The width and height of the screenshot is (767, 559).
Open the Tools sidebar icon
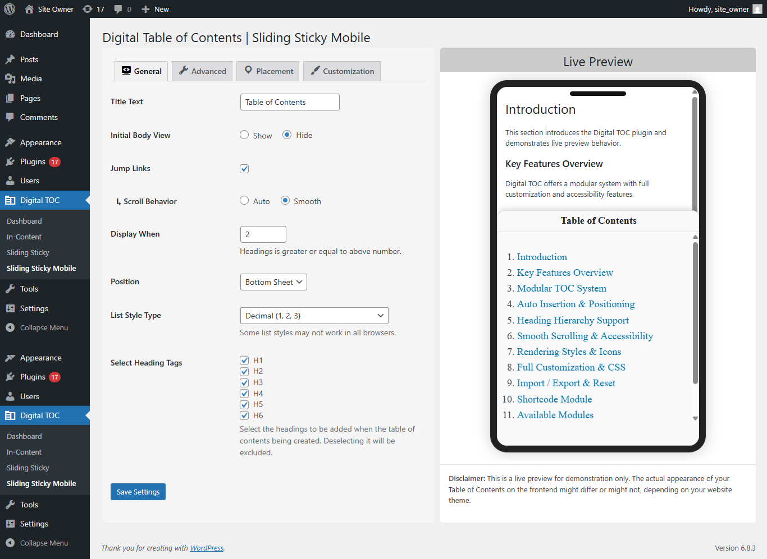(11, 288)
